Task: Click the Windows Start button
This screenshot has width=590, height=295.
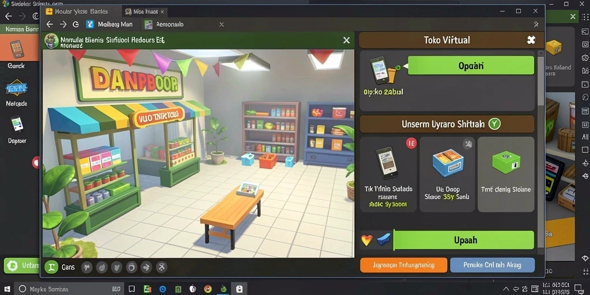Action: (7, 289)
